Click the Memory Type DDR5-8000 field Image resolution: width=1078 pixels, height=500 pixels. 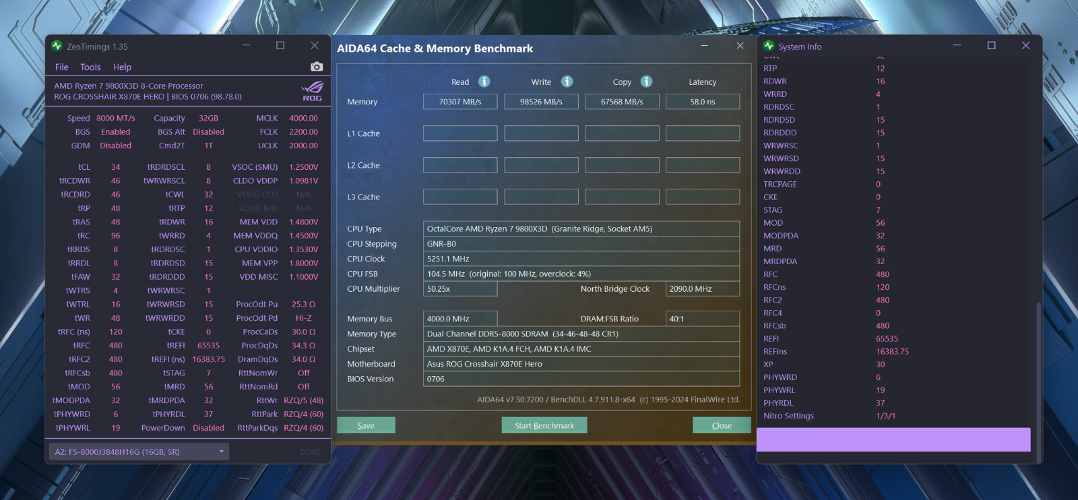point(581,334)
